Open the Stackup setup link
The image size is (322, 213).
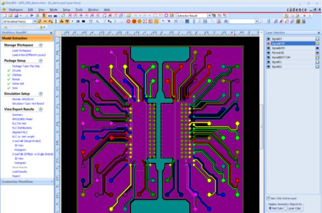click(17, 75)
